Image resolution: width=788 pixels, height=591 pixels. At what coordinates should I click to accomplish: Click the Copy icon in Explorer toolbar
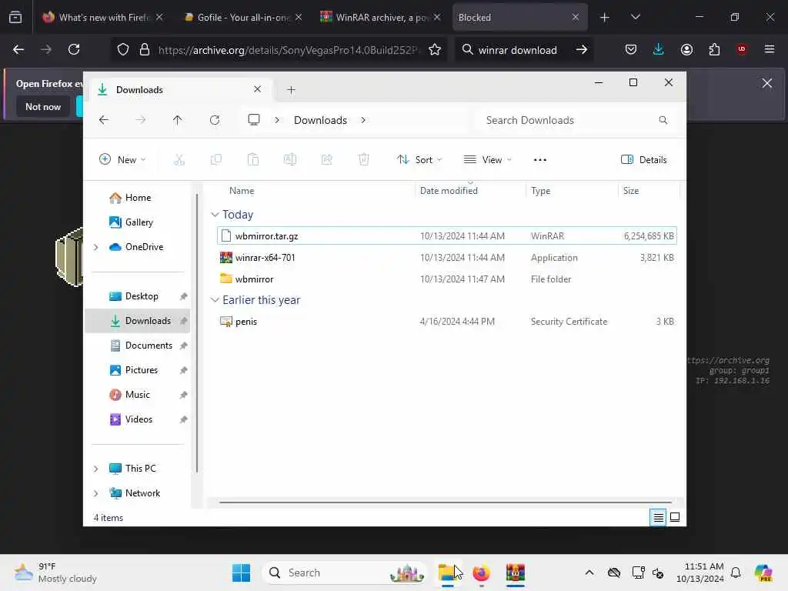click(216, 160)
